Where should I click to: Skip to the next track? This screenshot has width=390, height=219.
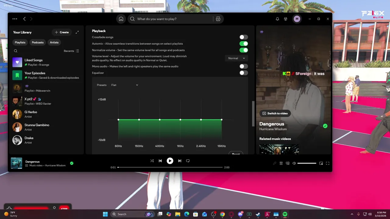pyautogui.click(x=180, y=161)
